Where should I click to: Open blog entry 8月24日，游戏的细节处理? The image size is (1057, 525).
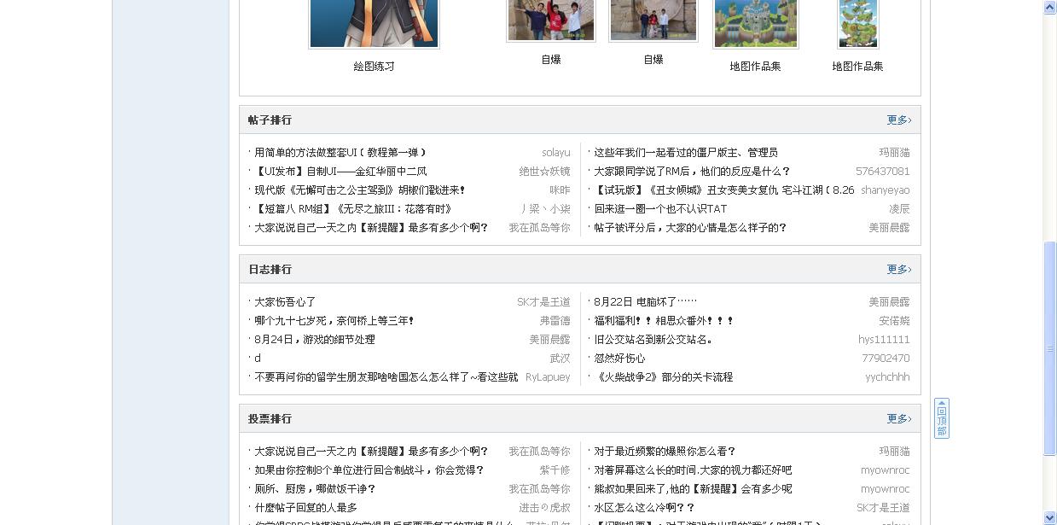[315, 340]
